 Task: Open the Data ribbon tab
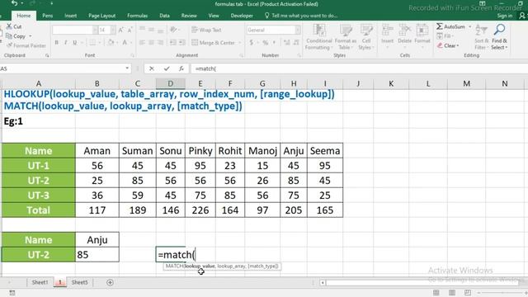coord(164,16)
